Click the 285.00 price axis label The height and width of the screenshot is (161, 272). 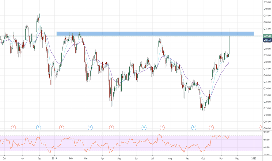(x=267, y=16)
